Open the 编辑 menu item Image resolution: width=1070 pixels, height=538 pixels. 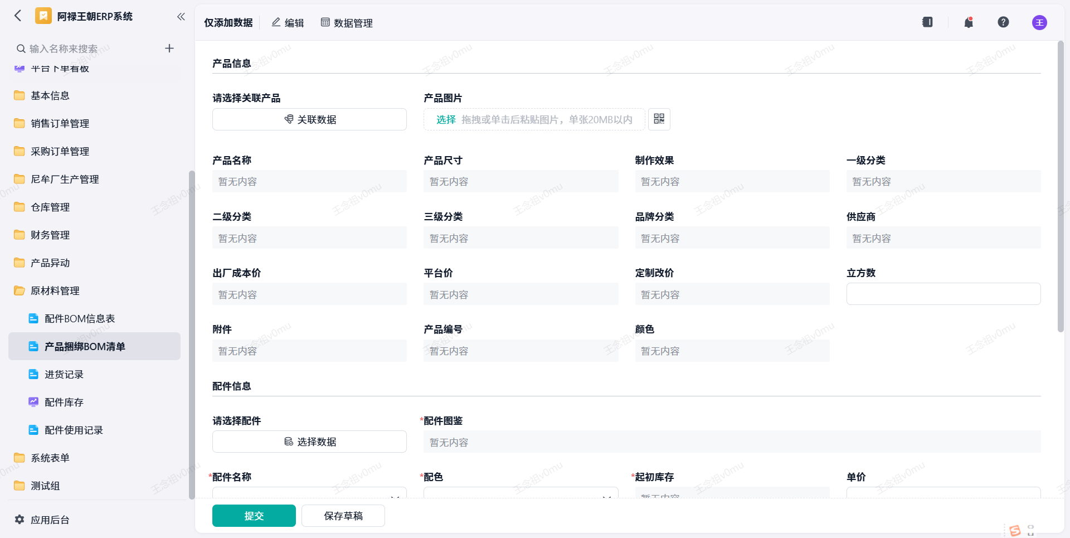(288, 23)
